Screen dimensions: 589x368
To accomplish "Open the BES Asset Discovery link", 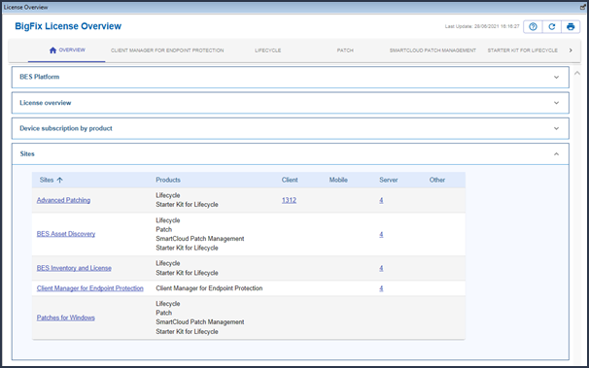I will (x=66, y=234).
